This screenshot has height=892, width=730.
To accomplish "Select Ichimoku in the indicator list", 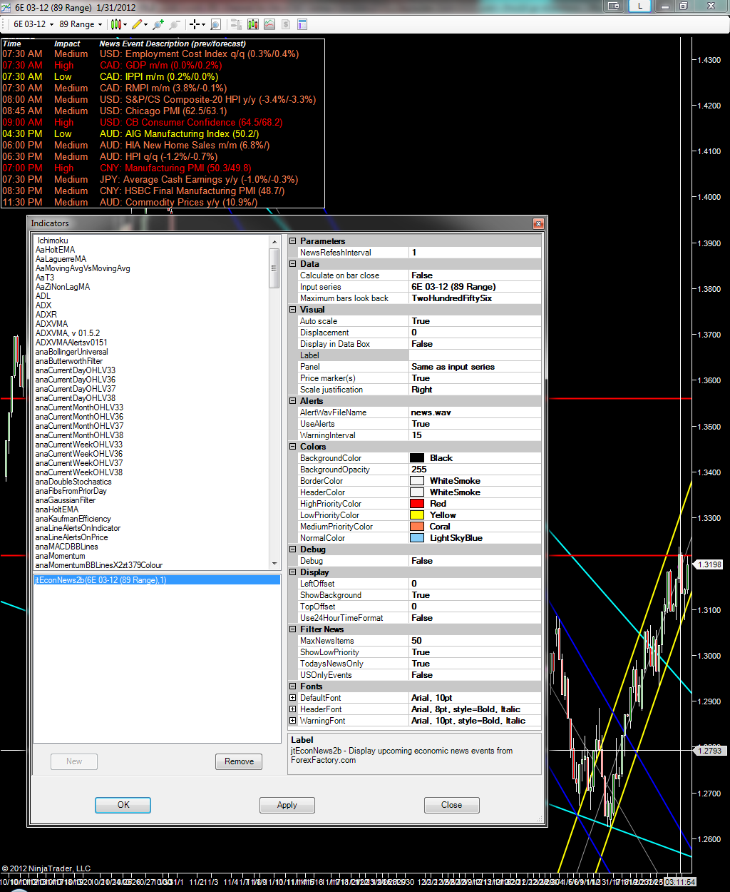I will (x=53, y=240).
